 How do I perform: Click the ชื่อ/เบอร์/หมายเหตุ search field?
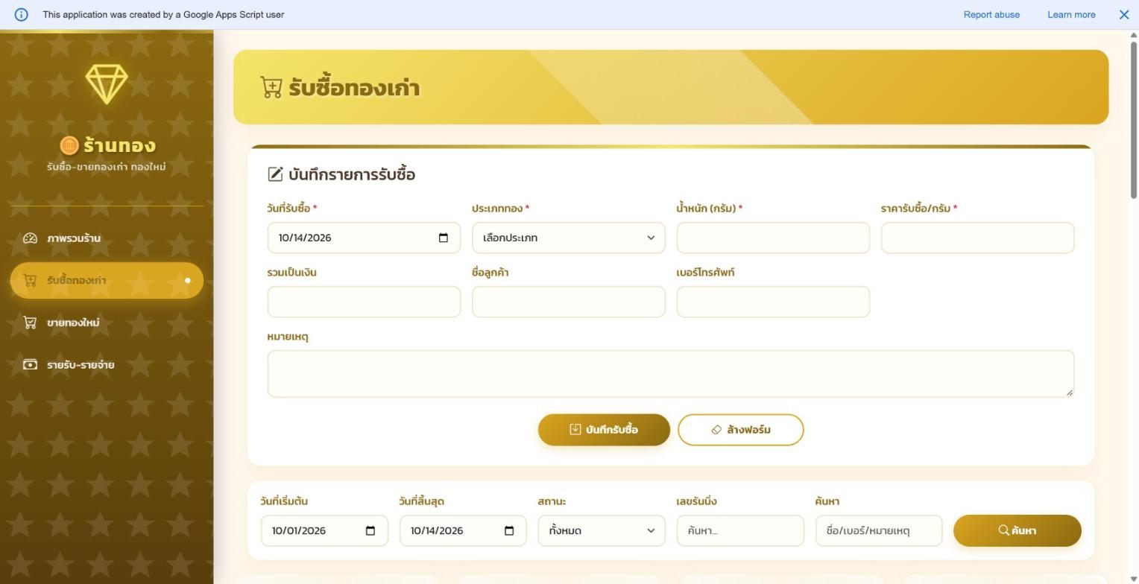[x=879, y=530]
